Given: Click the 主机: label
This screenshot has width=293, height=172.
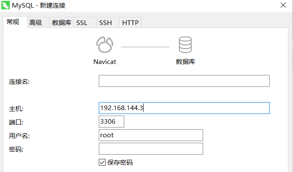Looking at the screenshot, I should [x=16, y=109].
